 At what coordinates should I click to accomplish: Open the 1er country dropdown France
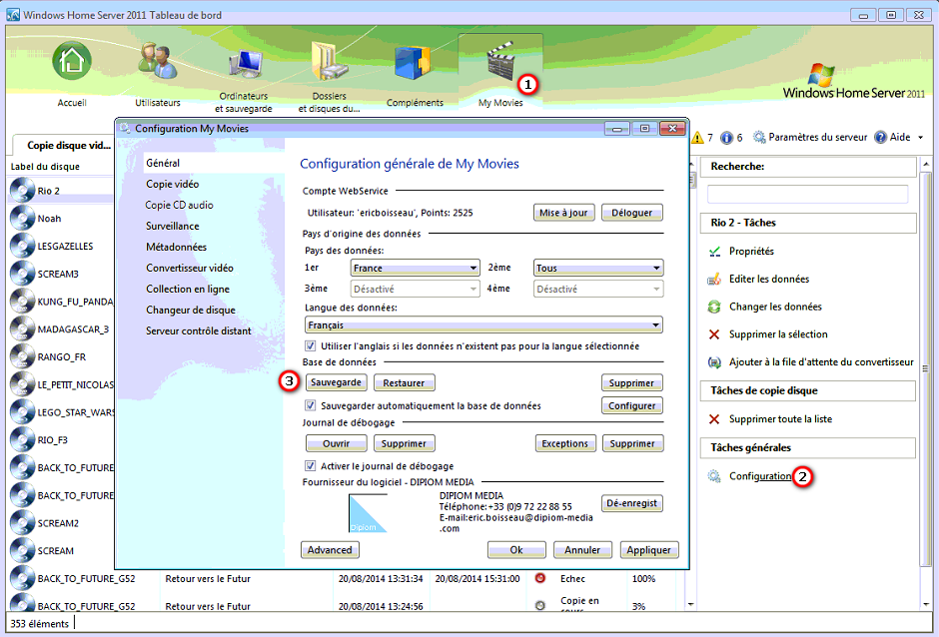click(x=415, y=269)
